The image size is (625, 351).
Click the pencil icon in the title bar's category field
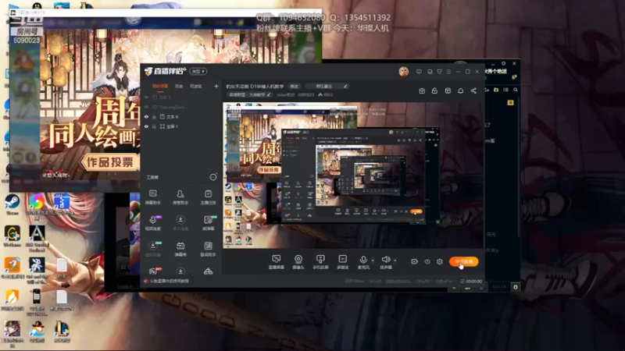tap(345, 86)
